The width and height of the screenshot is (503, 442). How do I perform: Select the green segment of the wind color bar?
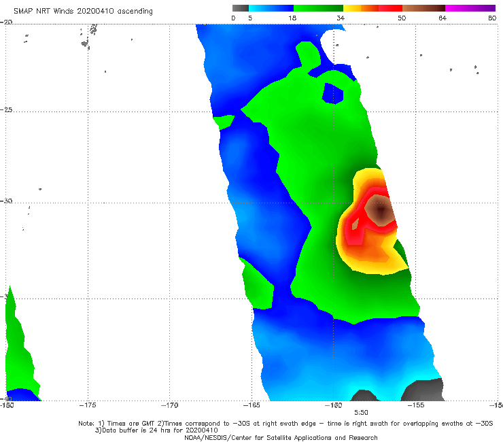click(x=318, y=8)
